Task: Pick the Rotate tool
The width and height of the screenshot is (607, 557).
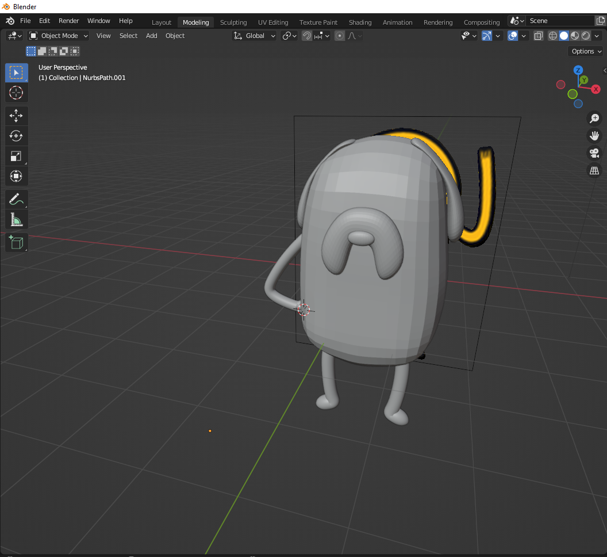Action: point(16,136)
